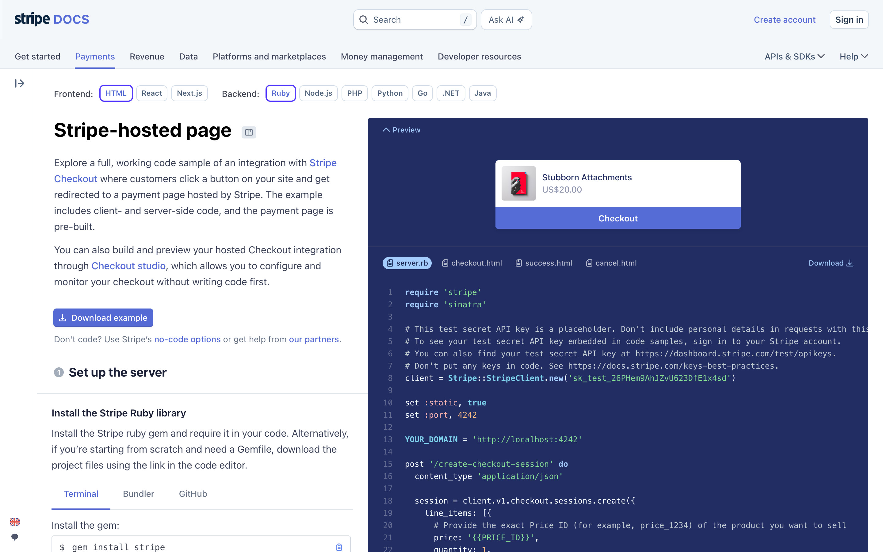The width and height of the screenshot is (883, 552).
Task: Open Platforms and marketplaces nav item
Action: 269,57
